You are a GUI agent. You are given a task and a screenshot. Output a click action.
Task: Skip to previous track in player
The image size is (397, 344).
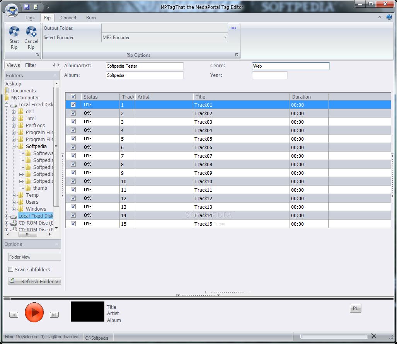(14, 315)
